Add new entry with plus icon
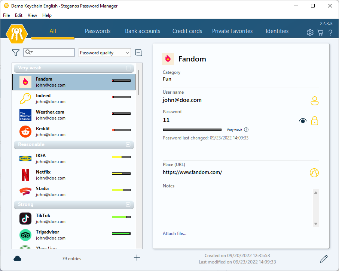The width and height of the screenshot is (339, 271). tap(137, 258)
